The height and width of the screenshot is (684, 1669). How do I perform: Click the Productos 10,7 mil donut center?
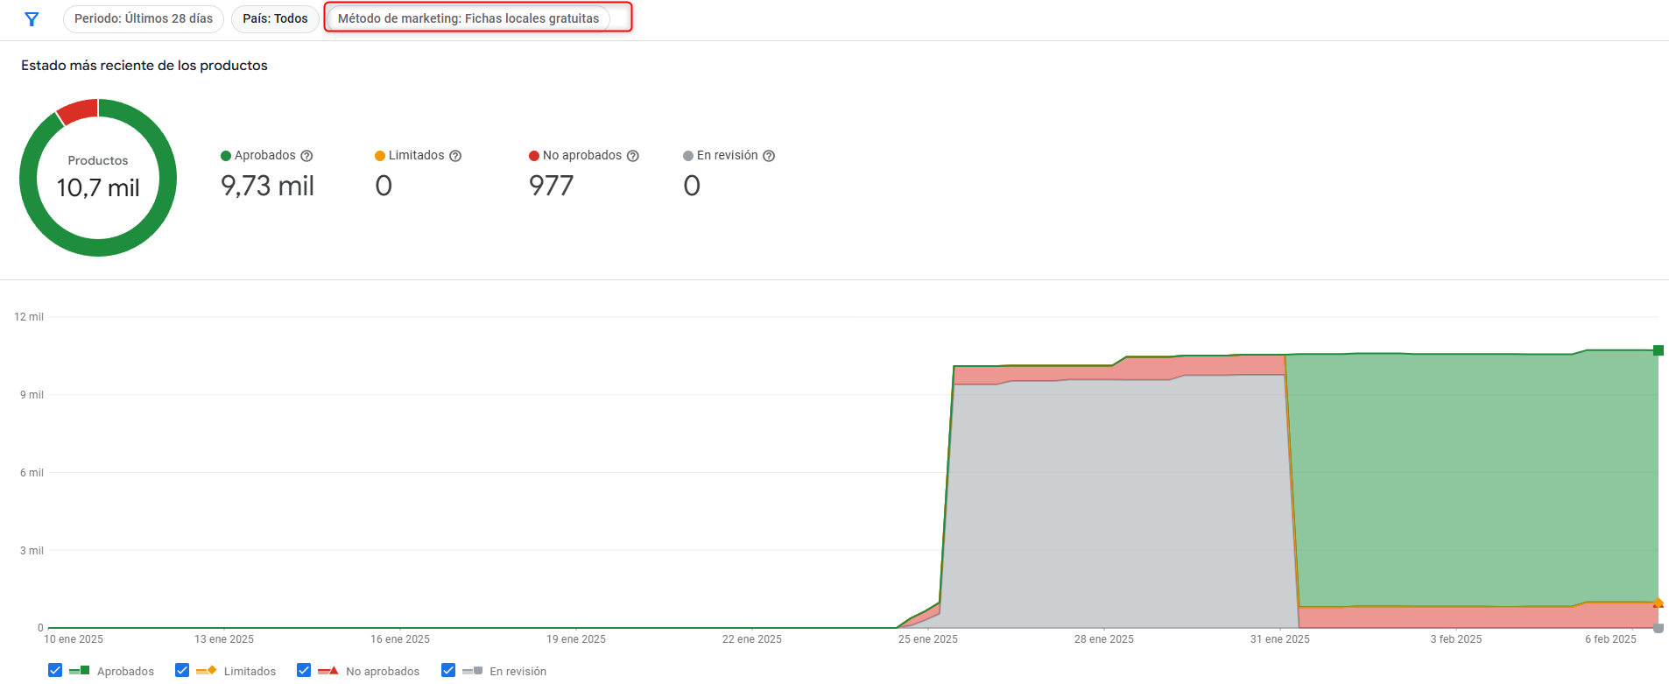98,178
